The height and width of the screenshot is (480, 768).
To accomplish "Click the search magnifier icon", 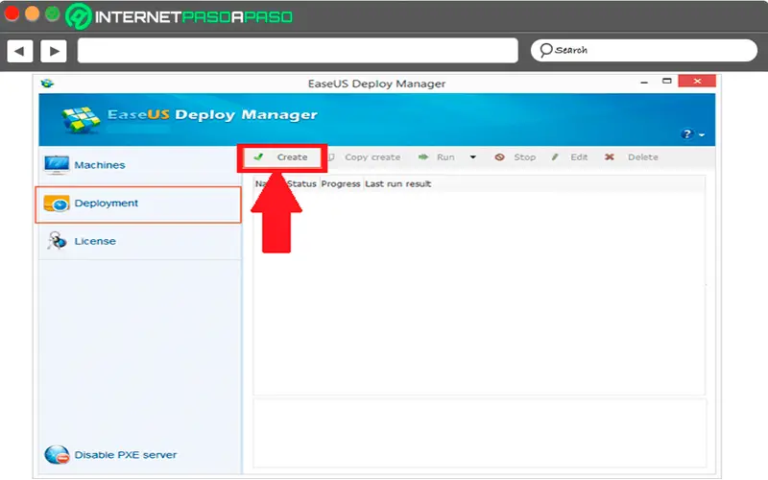I will tap(545, 50).
